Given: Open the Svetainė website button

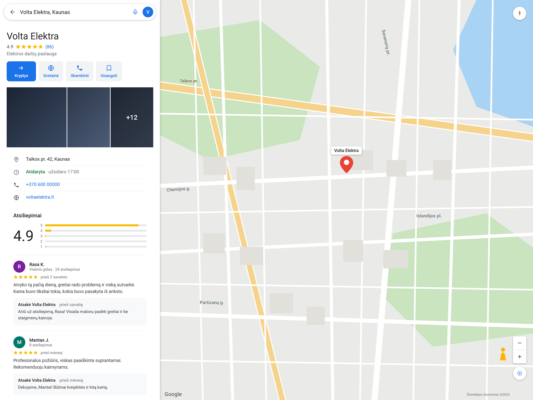Looking at the screenshot, I should 51,71.
